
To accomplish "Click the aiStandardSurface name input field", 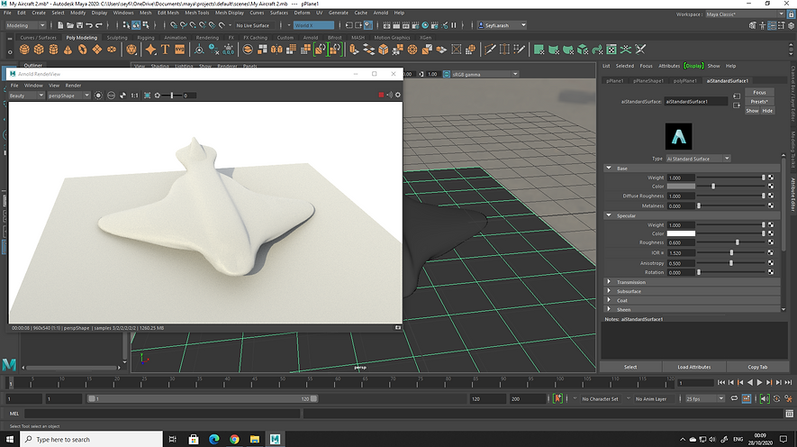I will [x=697, y=102].
